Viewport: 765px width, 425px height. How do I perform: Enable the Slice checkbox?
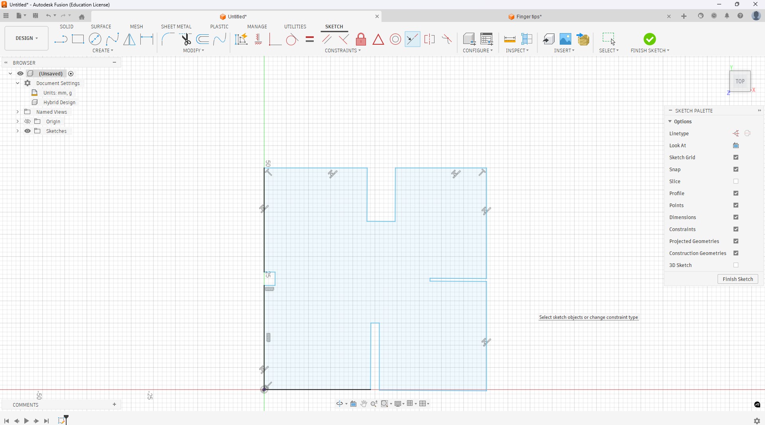click(x=736, y=182)
